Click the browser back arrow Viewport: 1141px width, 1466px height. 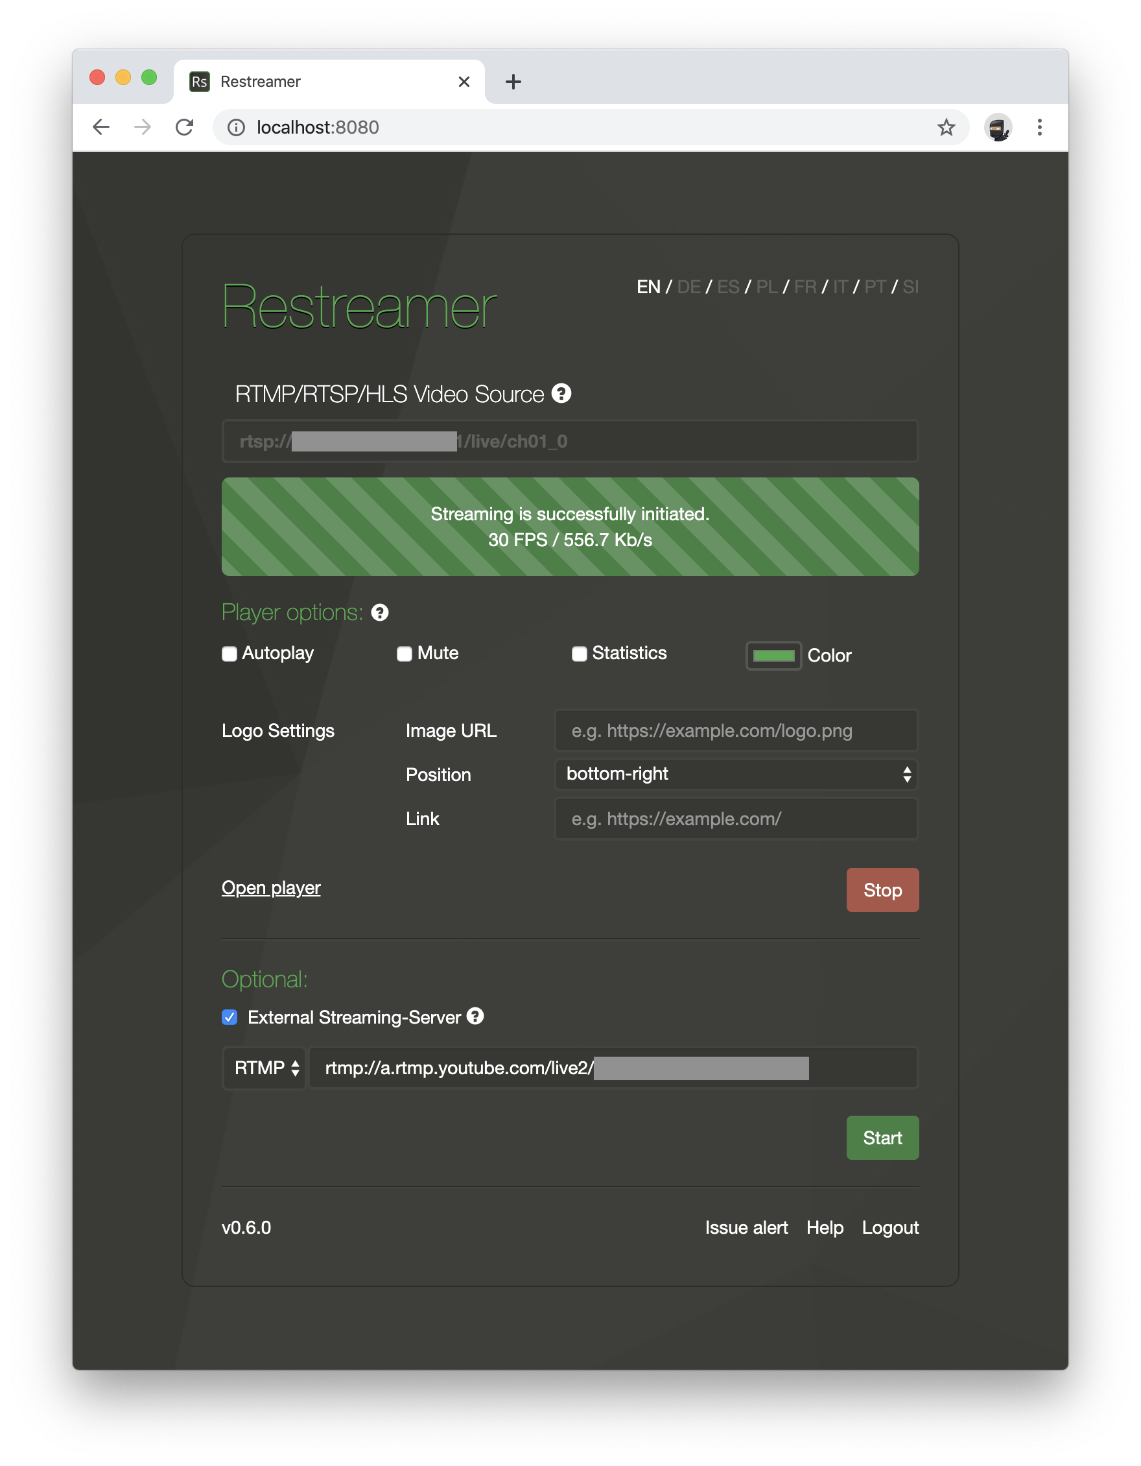101,127
